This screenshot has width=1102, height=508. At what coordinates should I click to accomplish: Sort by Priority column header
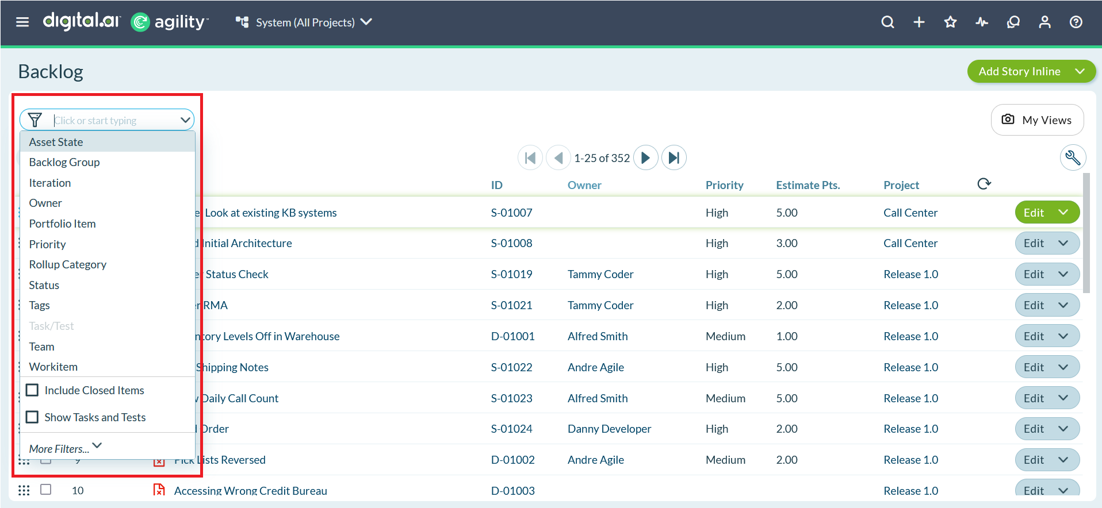pyautogui.click(x=724, y=185)
